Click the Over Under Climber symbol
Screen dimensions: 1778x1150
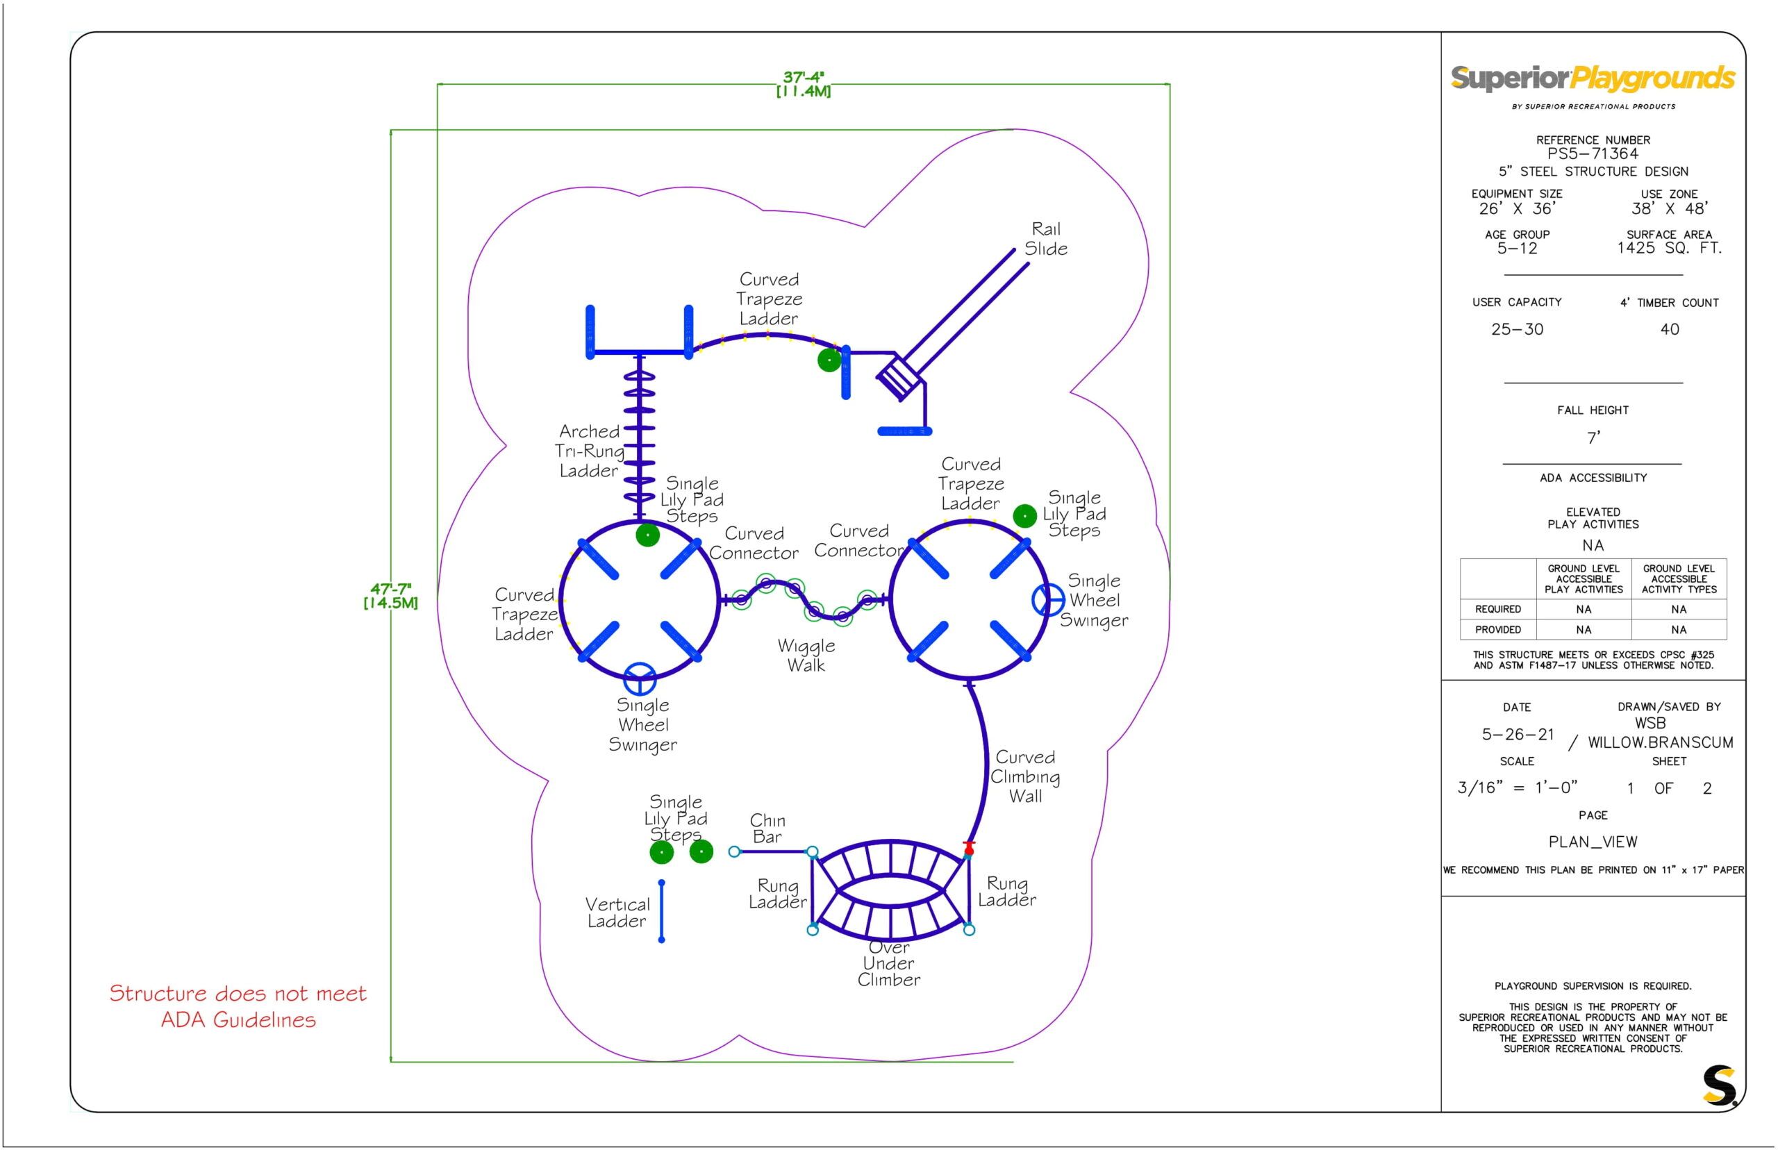point(890,890)
